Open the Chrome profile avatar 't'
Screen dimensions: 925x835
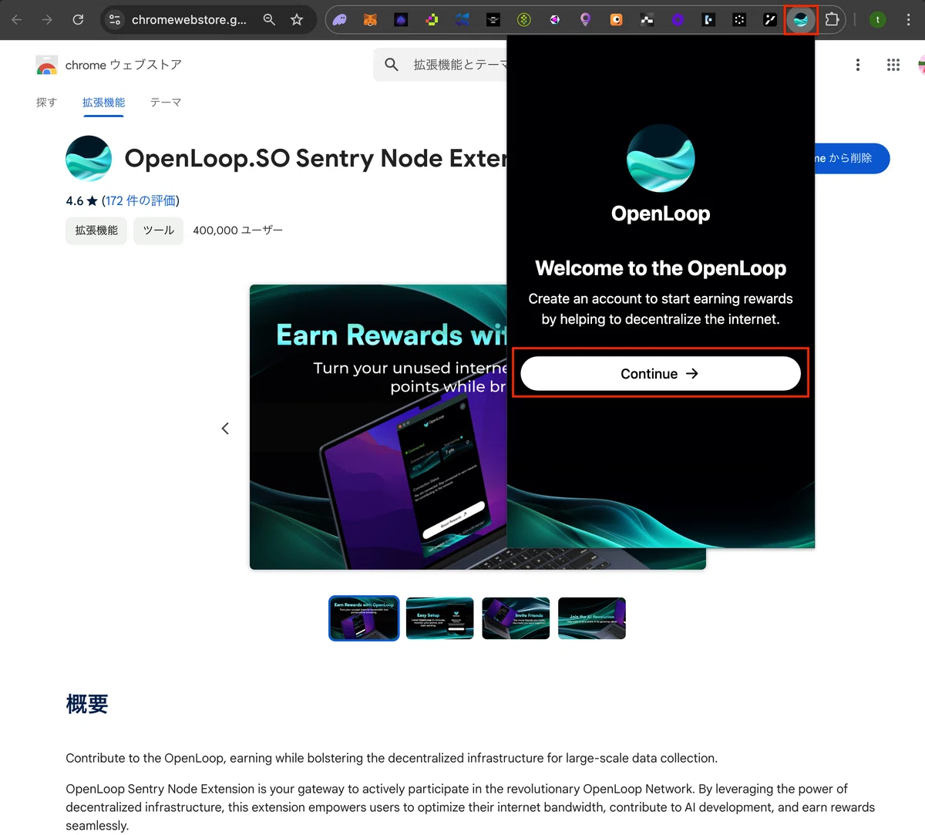tap(877, 20)
